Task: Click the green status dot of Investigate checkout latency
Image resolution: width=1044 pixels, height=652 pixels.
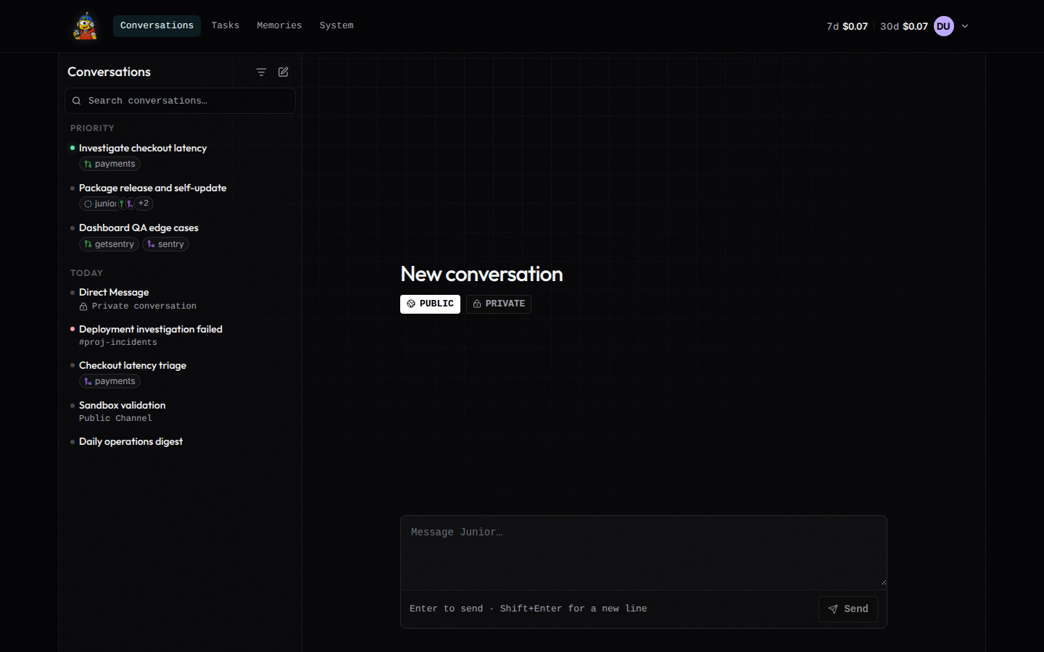Action: pos(72,148)
